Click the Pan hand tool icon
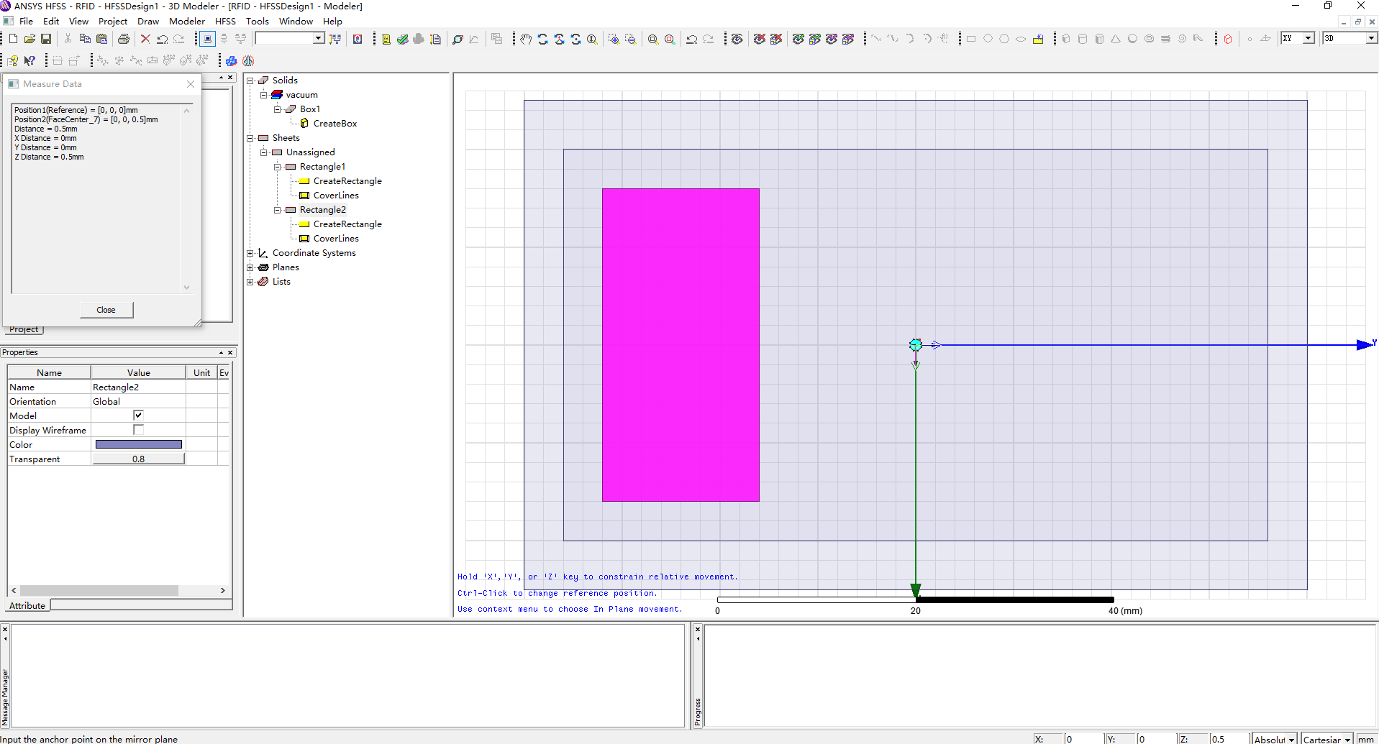Viewport: 1379px width, 744px height. 526,39
